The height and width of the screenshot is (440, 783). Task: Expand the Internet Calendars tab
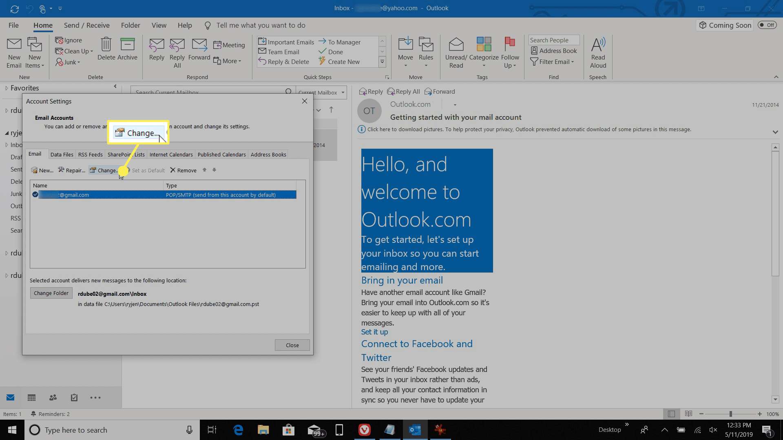pos(171,154)
